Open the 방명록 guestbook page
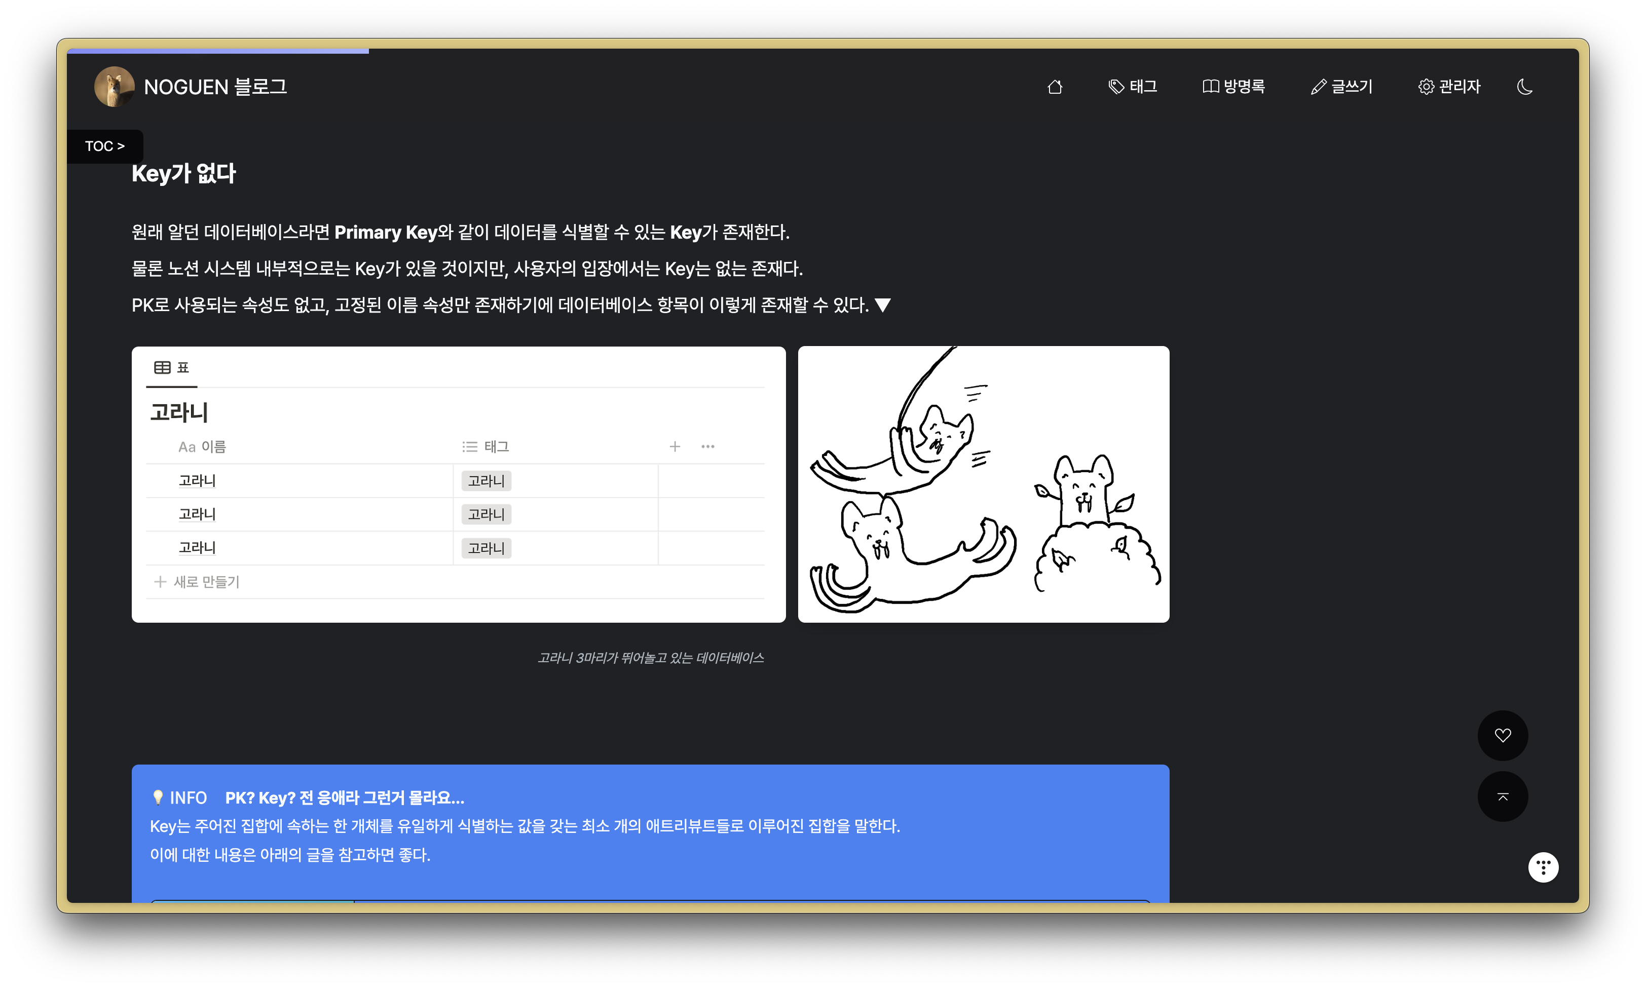The image size is (1646, 988). (x=1234, y=87)
